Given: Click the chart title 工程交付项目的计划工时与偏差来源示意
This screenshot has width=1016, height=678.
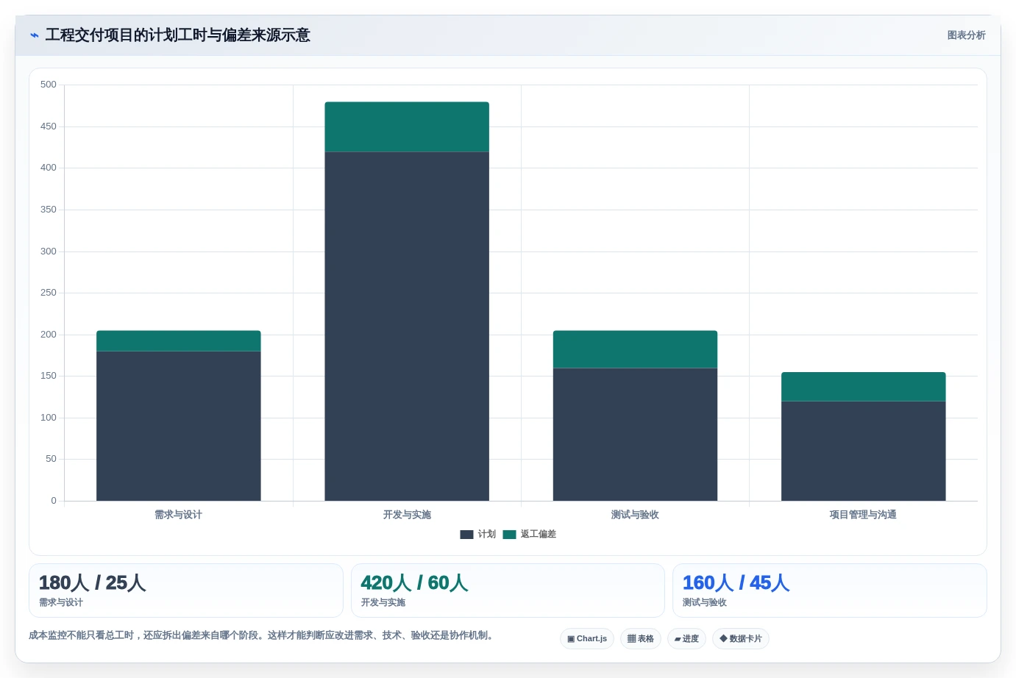Looking at the screenshot, I should 178,35.
